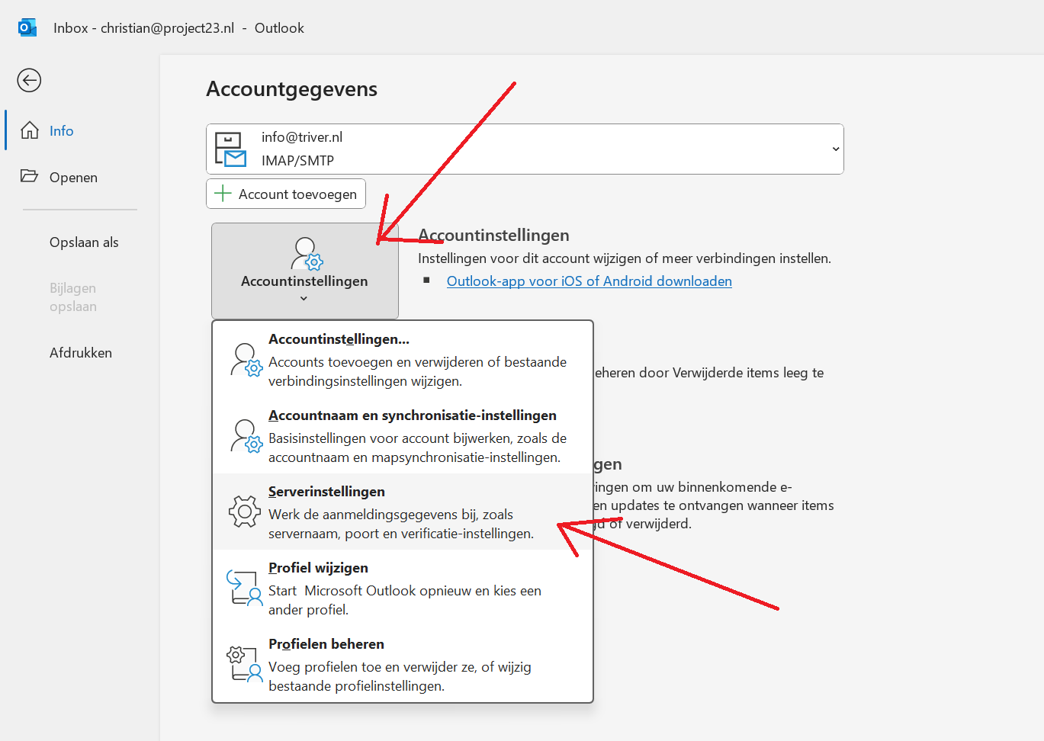Image resolution: width=1044 pixels, height=741 pixels.
Task: Open Serverinstellingen from the menu
Action: 403,512
